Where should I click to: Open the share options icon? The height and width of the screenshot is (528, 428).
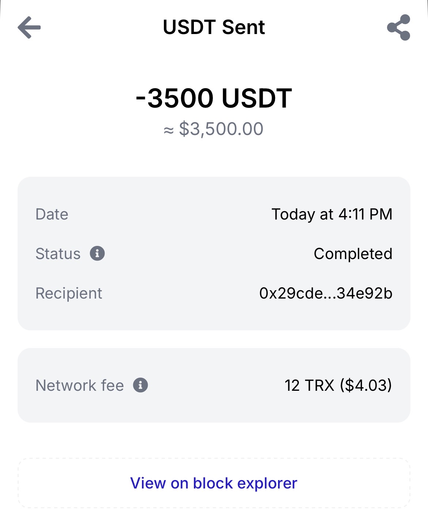pyautogui.click(x=398, y=27)
